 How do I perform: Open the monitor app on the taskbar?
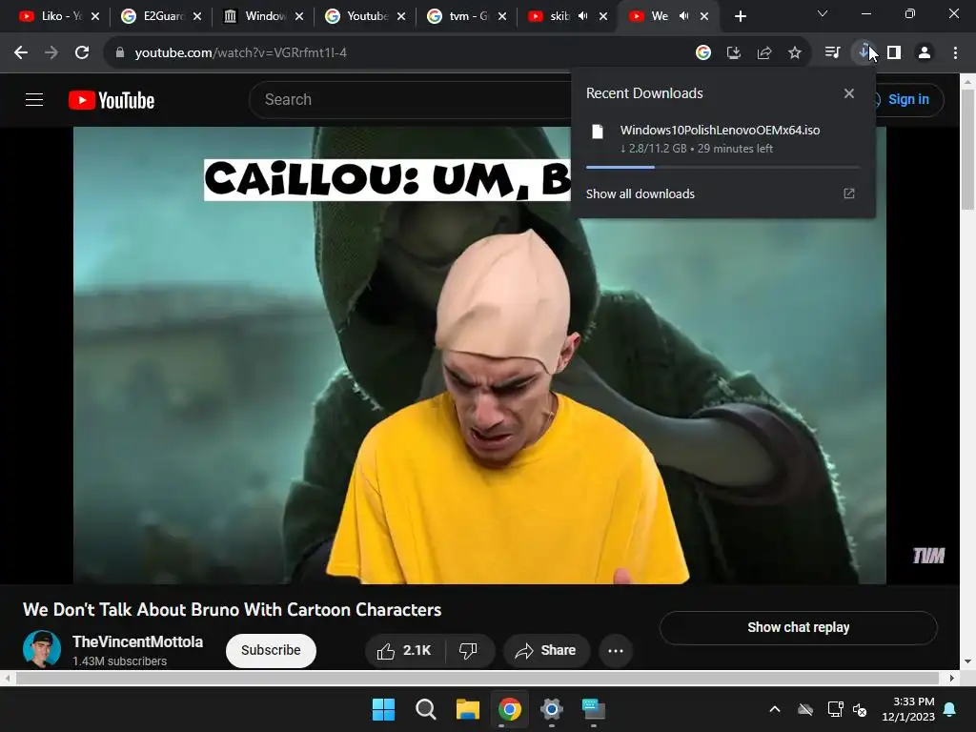pyautogui.click(x=593, y=709)
